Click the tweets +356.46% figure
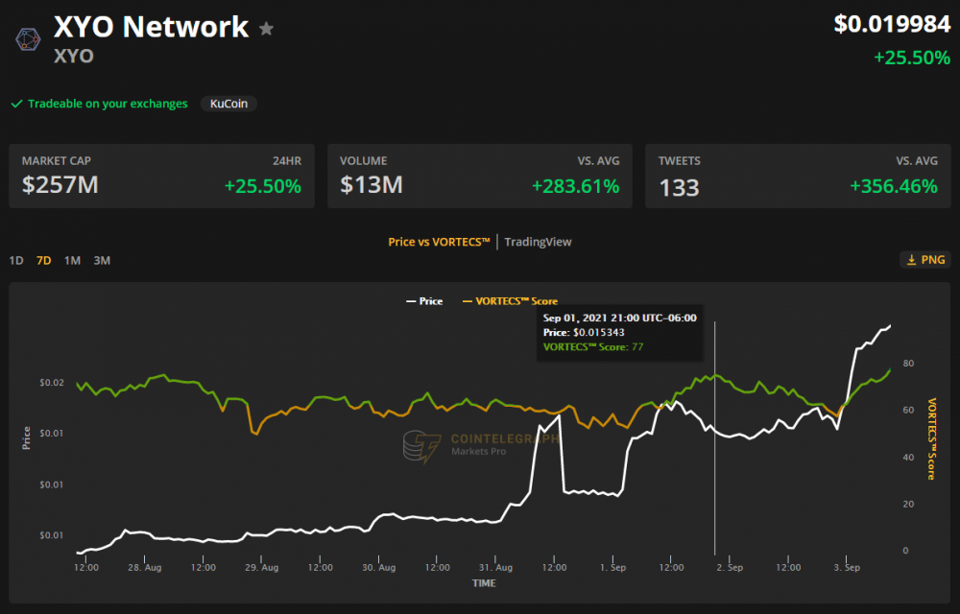 [x=894, y=186]
